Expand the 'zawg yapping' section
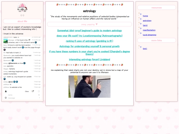179x134 pixels. pyautogui.click(x=89, y=24)
